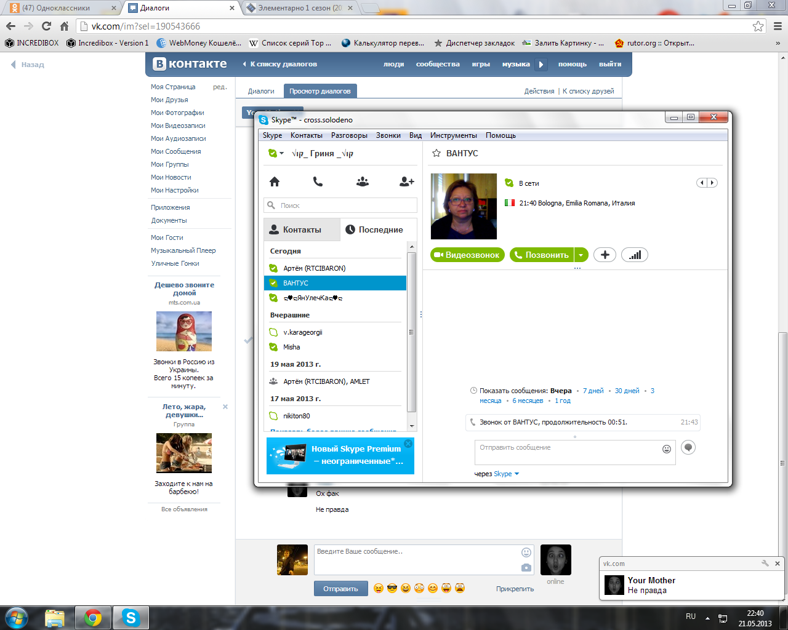Open Звонки menu
788x630 pixels.
388,135
